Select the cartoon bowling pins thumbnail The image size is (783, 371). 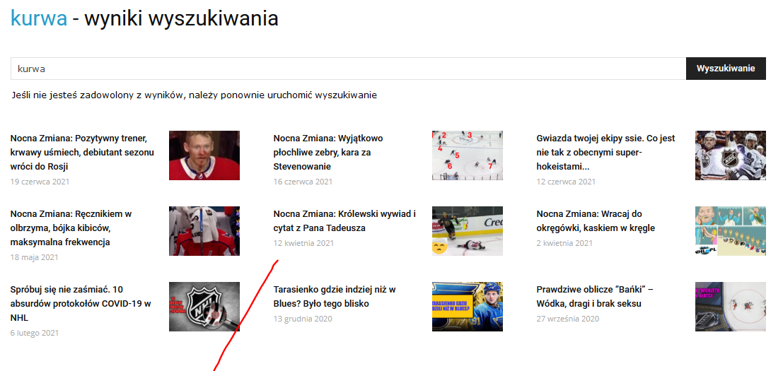(x=731, y=231)
